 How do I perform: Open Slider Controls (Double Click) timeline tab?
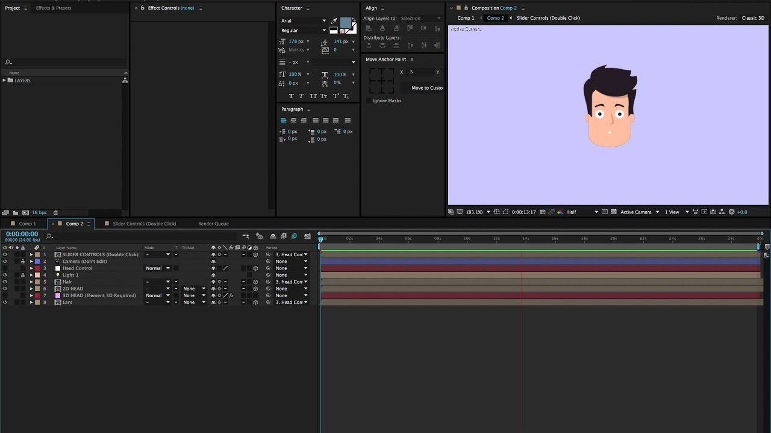[x=144, y=224]
